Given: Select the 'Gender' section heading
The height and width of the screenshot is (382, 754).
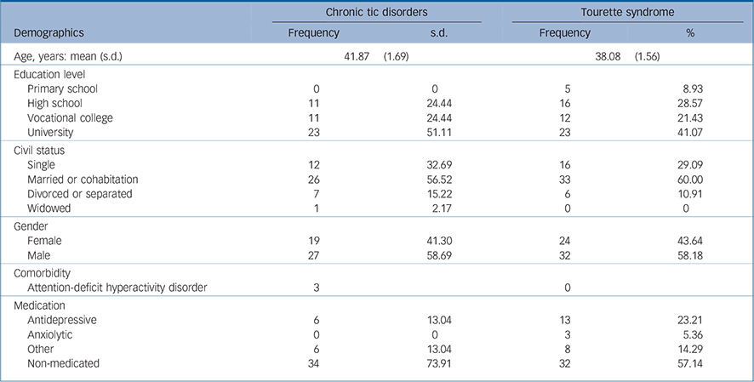Looking at the screenshot, I should pos(31,227).
